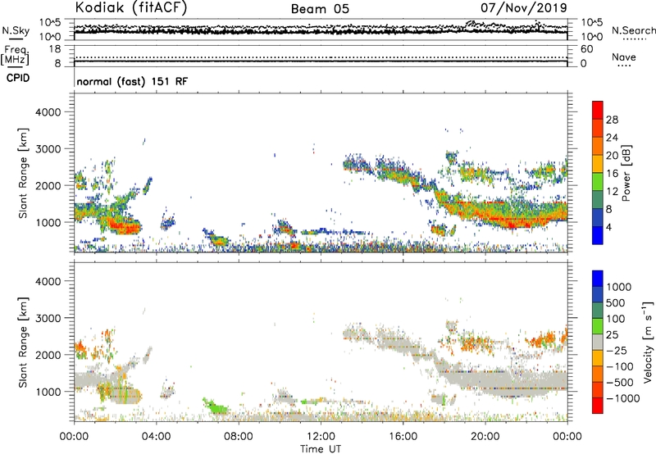
Task: Click the dotted line sample under N.Search
Action: pos(635,39)
